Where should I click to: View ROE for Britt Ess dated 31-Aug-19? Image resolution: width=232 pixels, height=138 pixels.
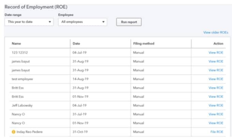216,88
